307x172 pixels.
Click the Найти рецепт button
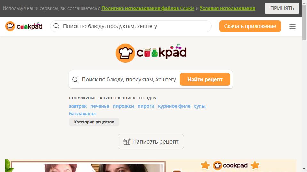(205, 79)
